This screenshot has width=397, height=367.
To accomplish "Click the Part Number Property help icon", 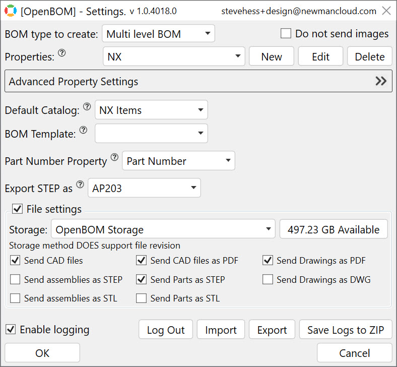I will 114,157.
